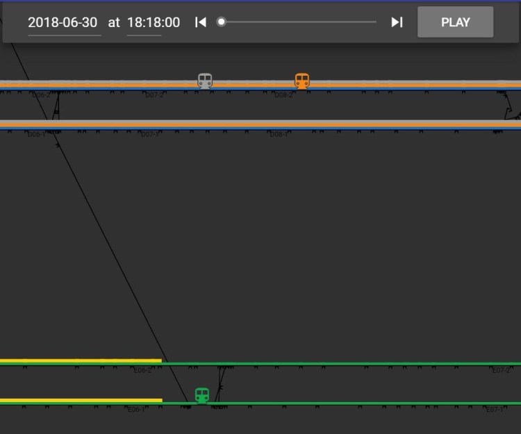Click the E07-1 track label

(495, 410)
